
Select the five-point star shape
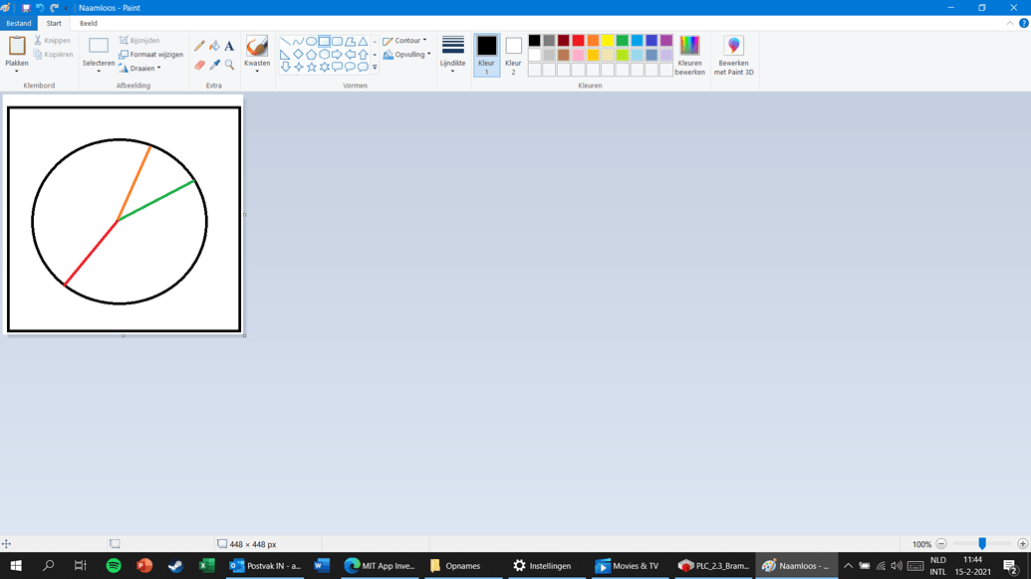(312, 68)
